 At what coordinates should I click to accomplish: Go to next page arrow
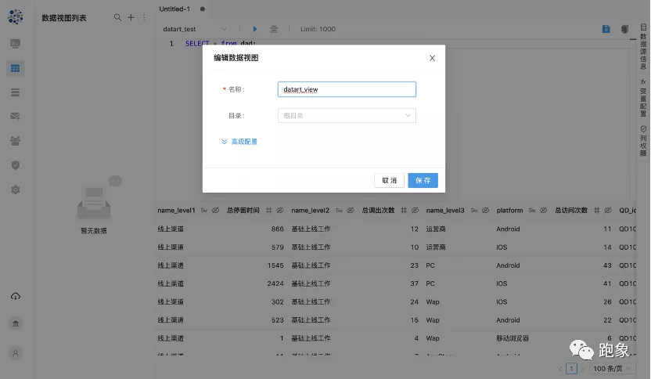[582, 369]
